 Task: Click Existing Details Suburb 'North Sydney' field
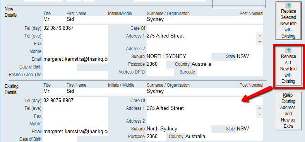pos(179,129)
